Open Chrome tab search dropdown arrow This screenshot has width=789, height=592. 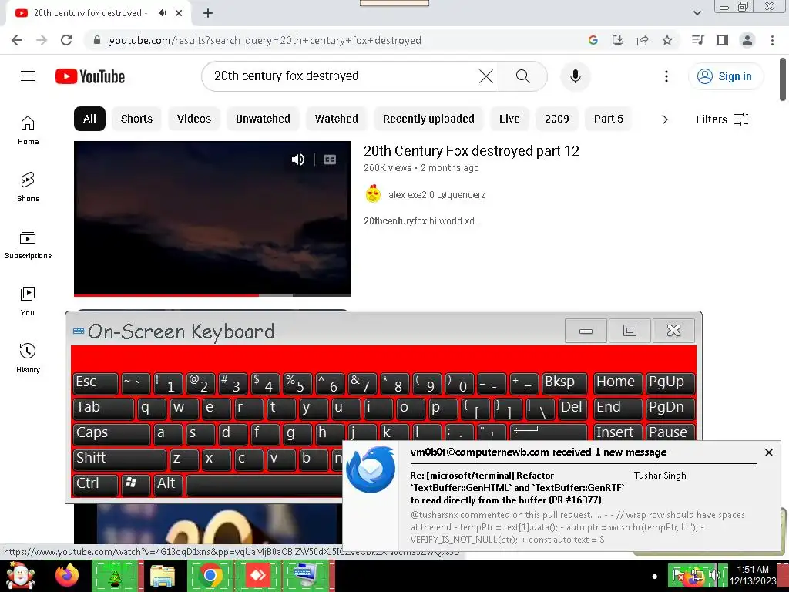pyautogui.click(x=697, y=13)
